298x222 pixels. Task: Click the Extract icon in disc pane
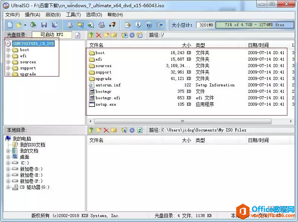point(125,35)
